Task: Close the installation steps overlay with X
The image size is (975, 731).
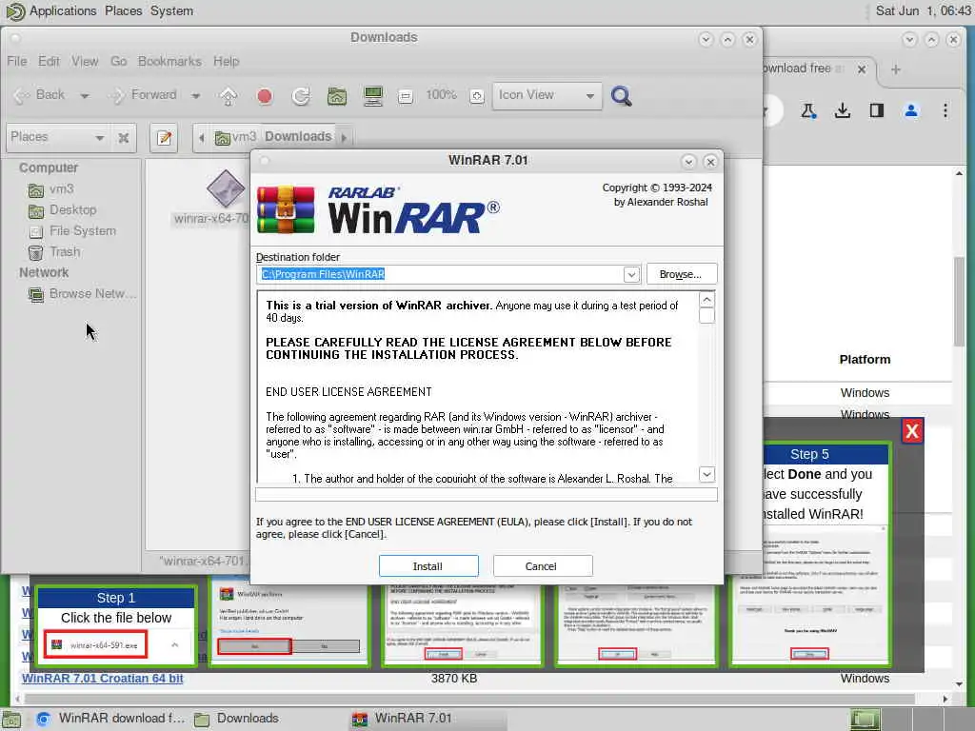Action: [x=912, y=431]
